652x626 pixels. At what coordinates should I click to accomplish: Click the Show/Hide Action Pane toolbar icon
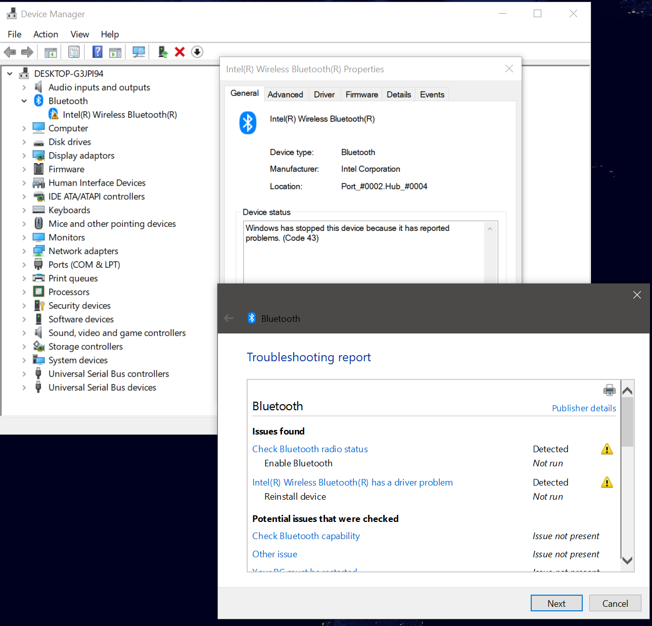[115, 52]
